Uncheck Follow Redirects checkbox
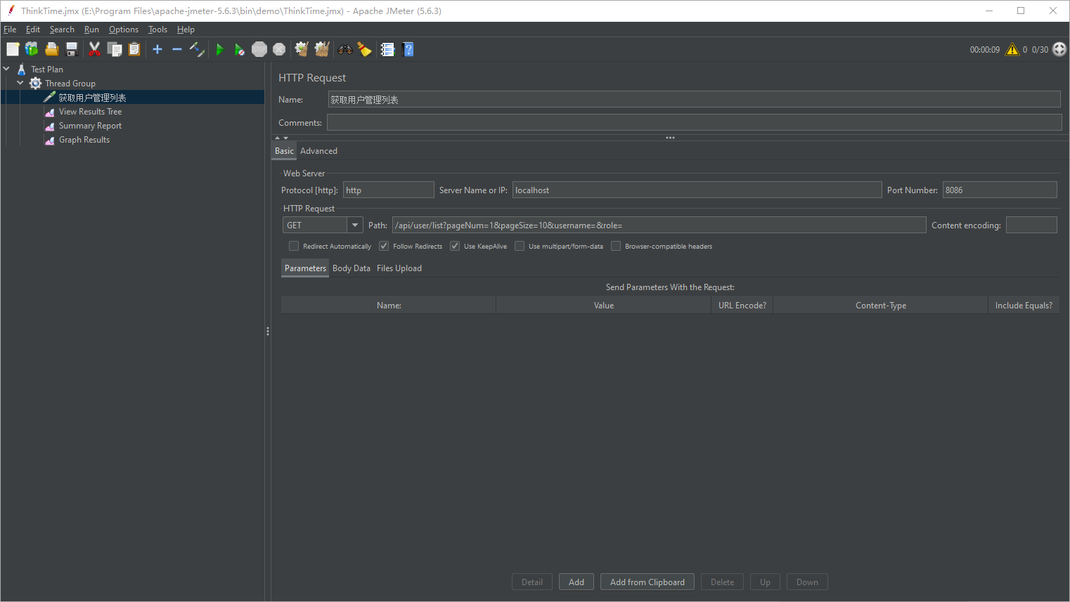Viewport: 1070px width, 602px height. click(384, 246)
